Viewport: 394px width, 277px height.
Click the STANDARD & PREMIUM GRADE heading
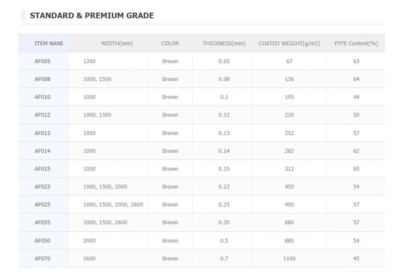click(92, 16)
